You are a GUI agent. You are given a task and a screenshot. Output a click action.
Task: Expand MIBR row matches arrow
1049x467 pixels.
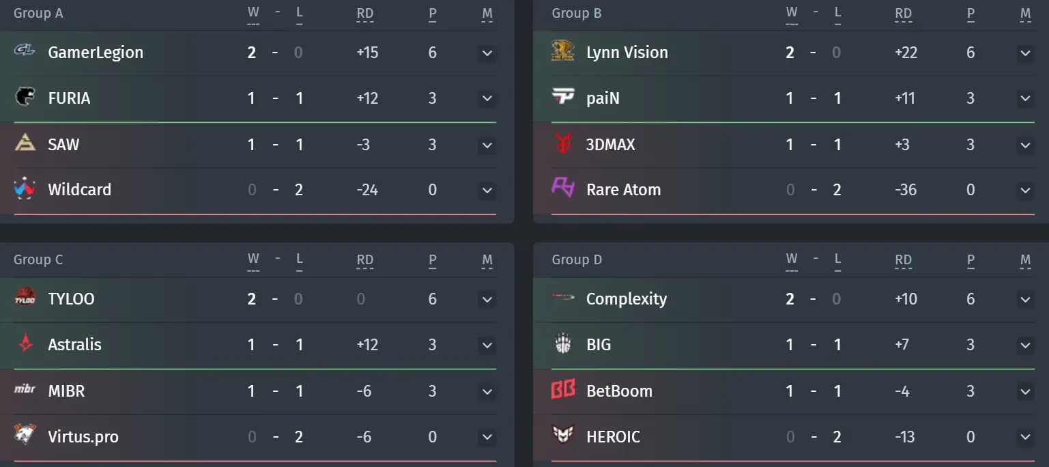click(x=487, y=391)
